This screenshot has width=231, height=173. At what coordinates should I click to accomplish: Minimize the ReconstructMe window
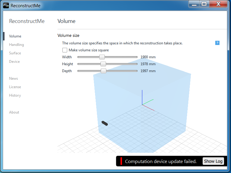(194, 4)
